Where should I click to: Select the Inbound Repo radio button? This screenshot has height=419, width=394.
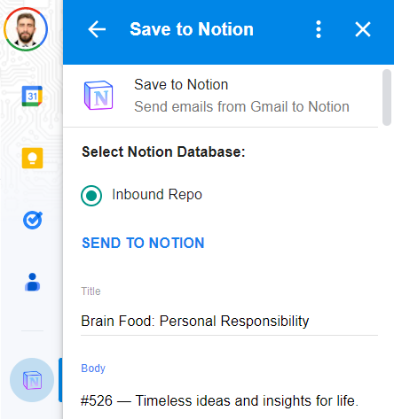coord(91,196)
